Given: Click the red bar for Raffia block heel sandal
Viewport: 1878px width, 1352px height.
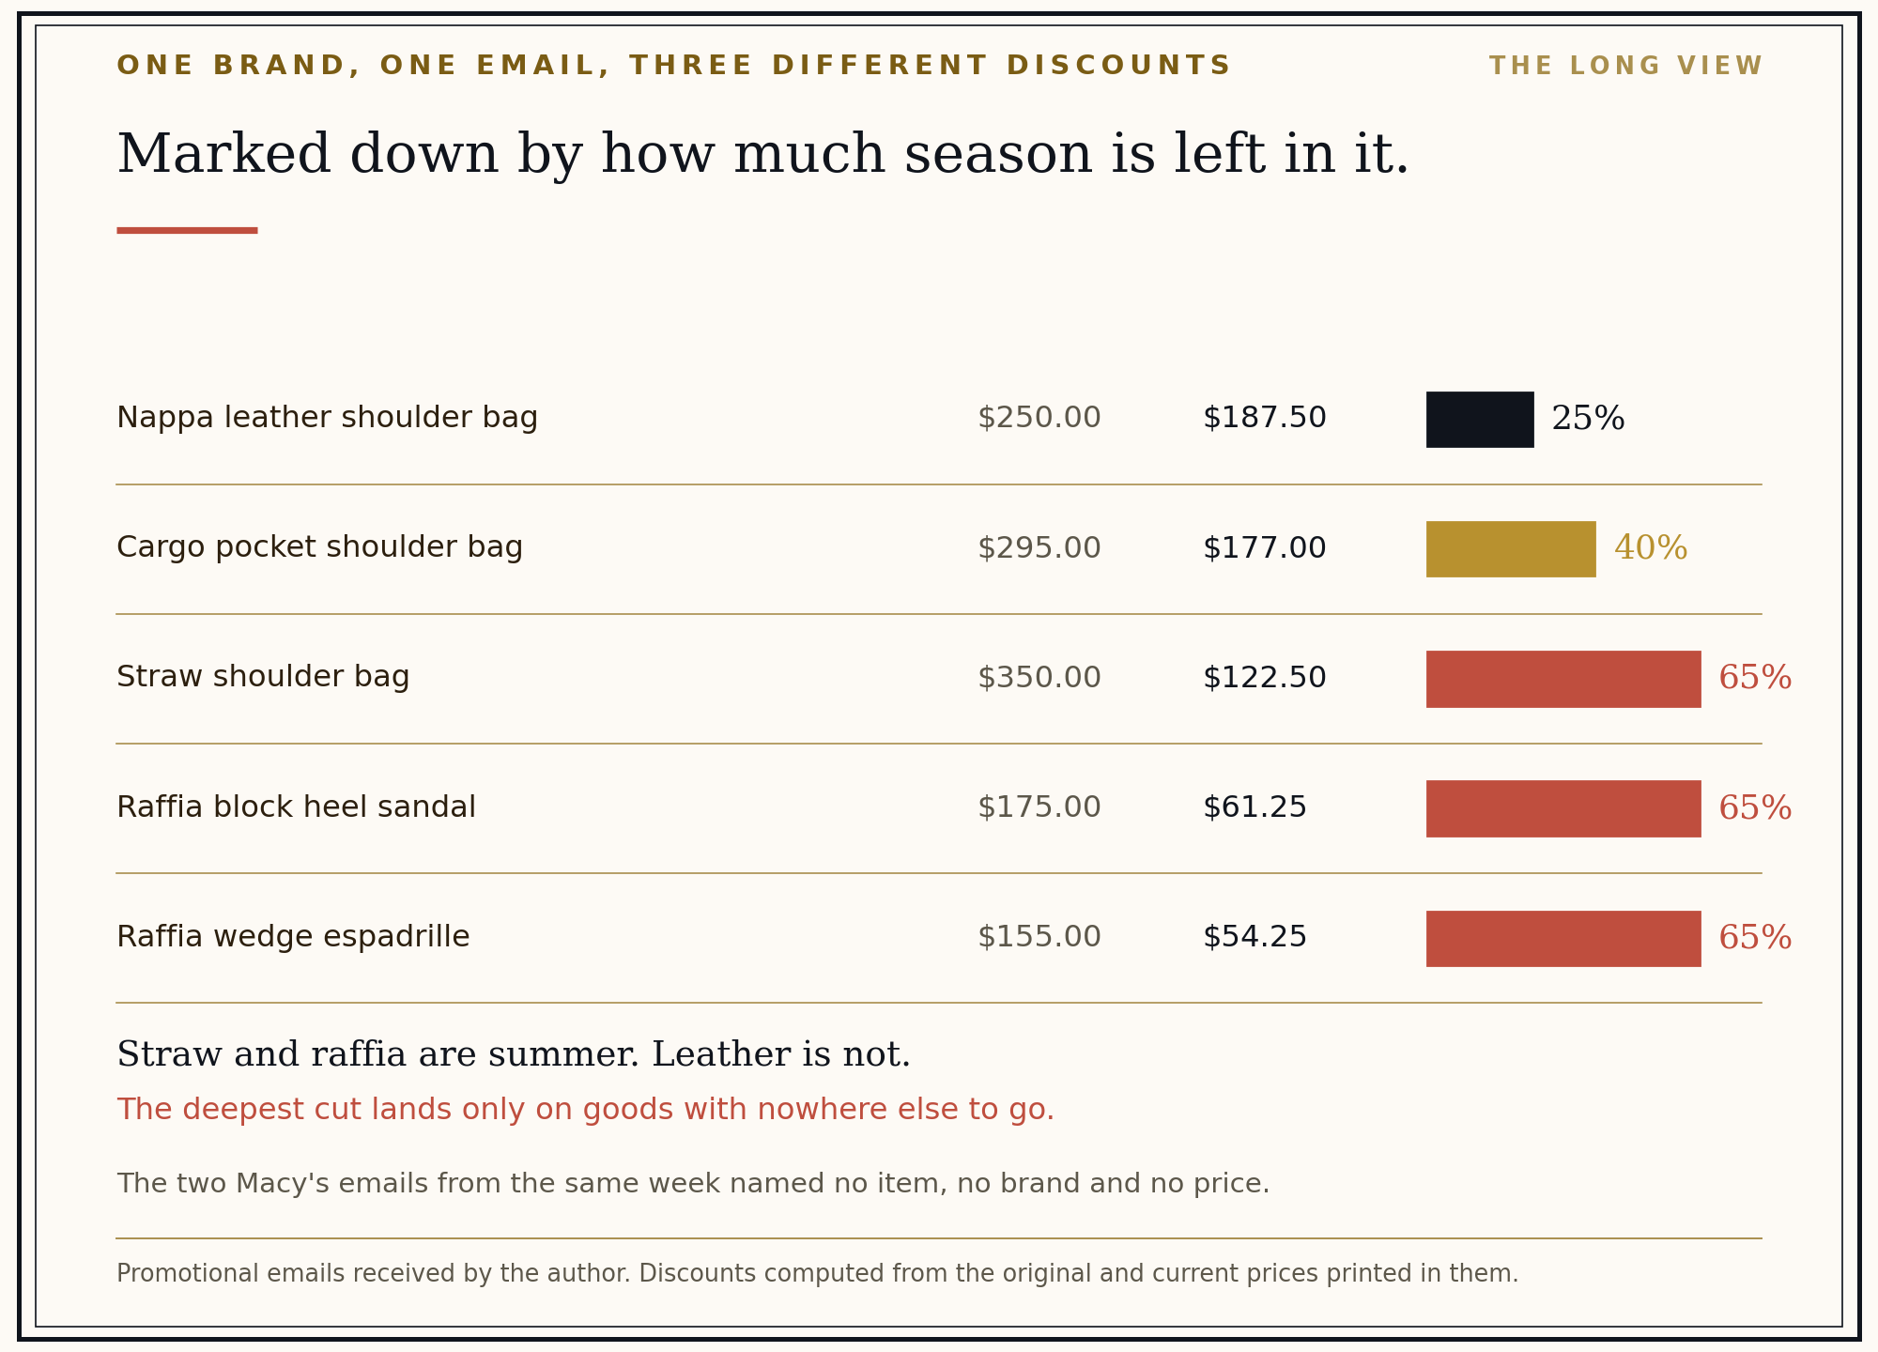Looking at the screenshot, I should [1563, 808].
